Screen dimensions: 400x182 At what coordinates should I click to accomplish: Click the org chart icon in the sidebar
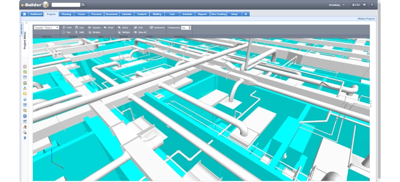tap(25, 89)
